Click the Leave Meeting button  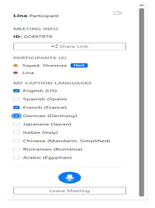pyautogui.click(x=70, y=191)
